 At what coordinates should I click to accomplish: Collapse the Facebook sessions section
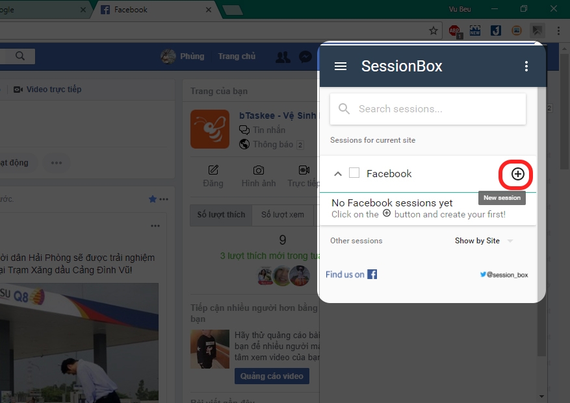click(338, 174)
